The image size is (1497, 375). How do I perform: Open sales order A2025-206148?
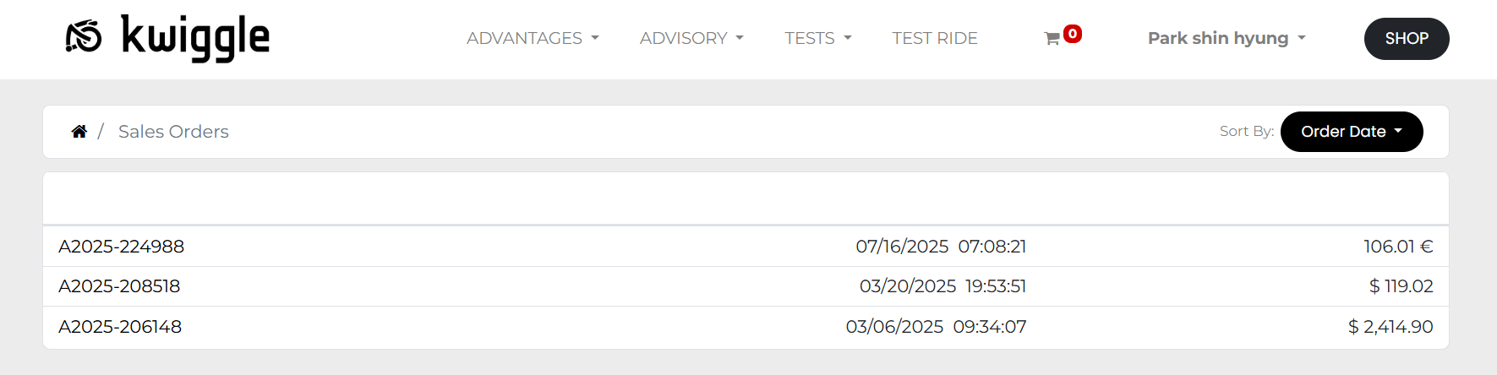[x=120, y=327]
